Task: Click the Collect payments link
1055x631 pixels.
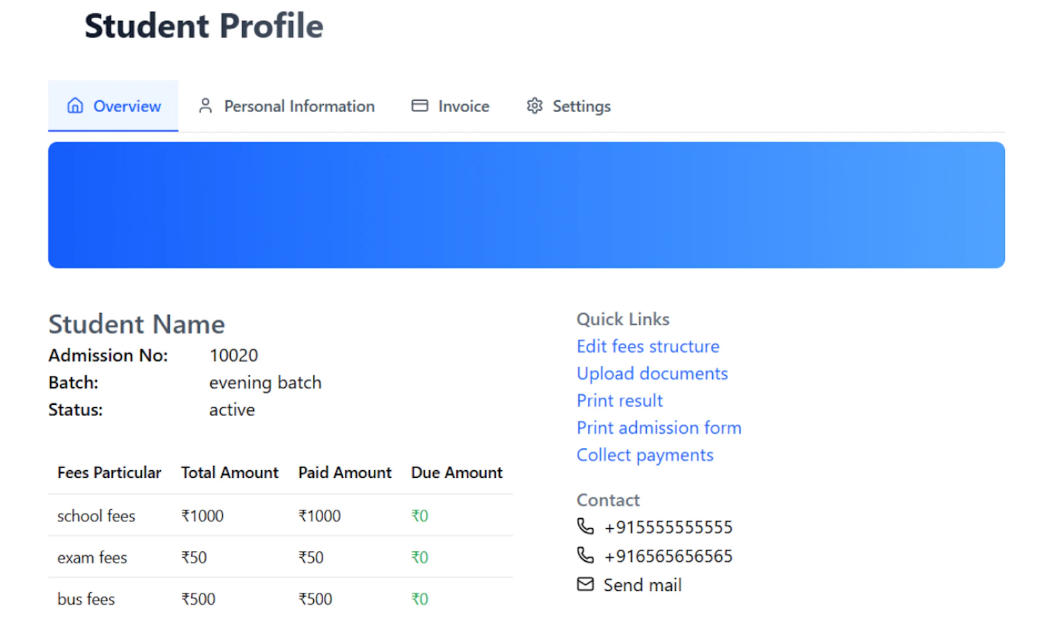Action: 645,455
